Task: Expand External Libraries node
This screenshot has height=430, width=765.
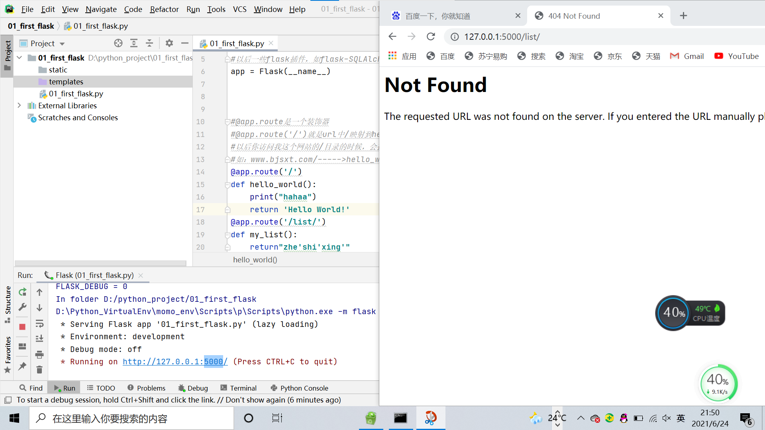Action: tap(19, 106)
